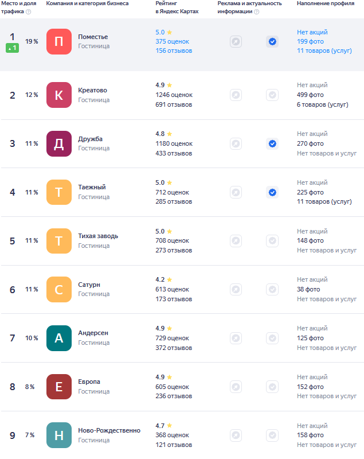Image resolution: width=364 pixels, height=459 pixels.
Task: Click the 19 % traffic share value
Action: click(32, 41)
